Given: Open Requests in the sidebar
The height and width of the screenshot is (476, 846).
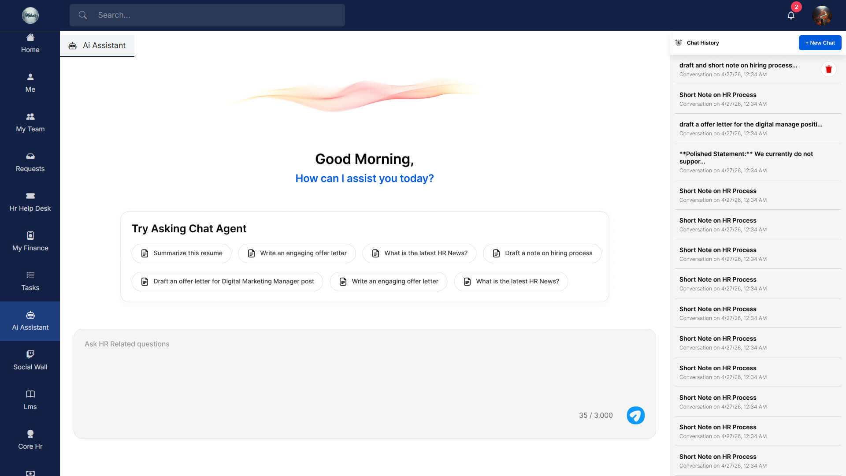Looking at the screenshot, I should [x=30, y=163].
